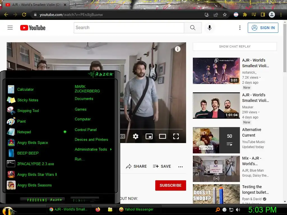
Task: Switch to AJR Chrome taskbar item
Action: [x=68, y=209]
